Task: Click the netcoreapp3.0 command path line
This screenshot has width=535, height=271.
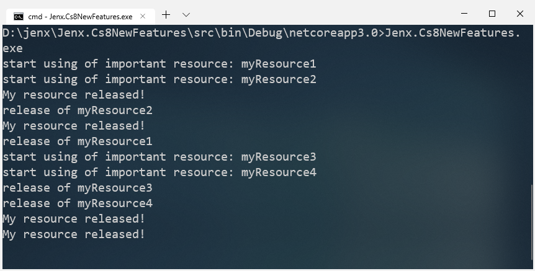Action: coord(261,33)
